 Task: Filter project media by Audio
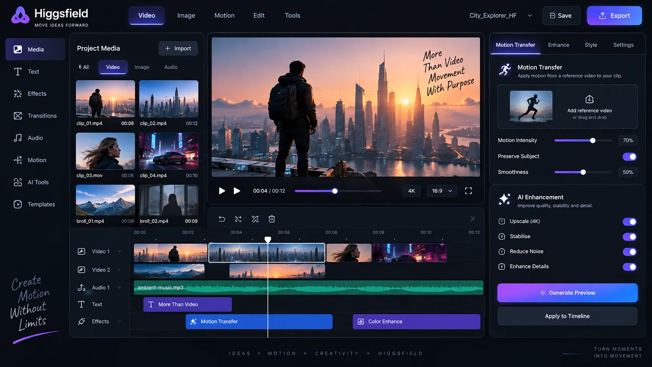click(x=171, y=67)
